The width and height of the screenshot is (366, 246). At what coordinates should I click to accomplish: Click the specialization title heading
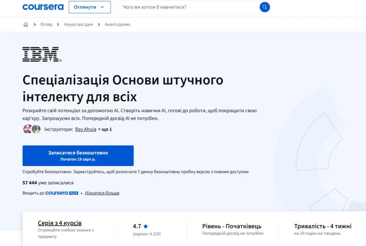click(x=123, y=88)
